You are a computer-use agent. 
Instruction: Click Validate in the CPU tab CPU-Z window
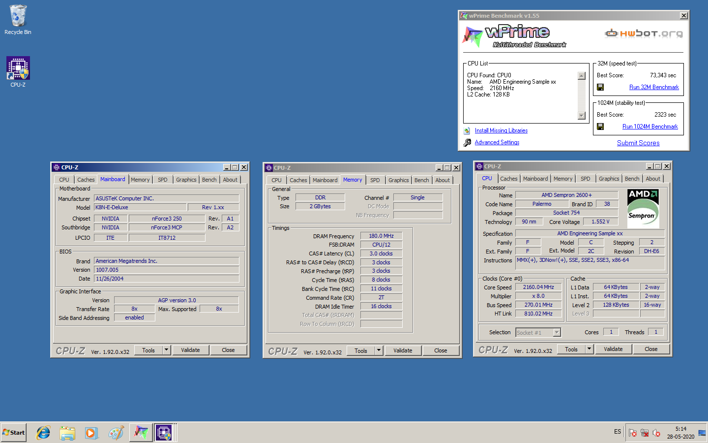pyautogui.click(x=613, y=349)
